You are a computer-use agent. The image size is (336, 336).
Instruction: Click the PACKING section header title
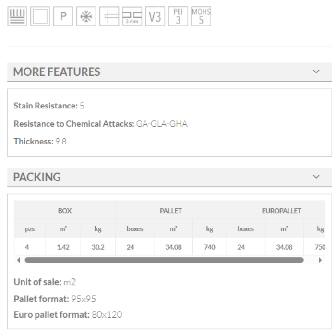pyautogui.click(x=37, y=177)
